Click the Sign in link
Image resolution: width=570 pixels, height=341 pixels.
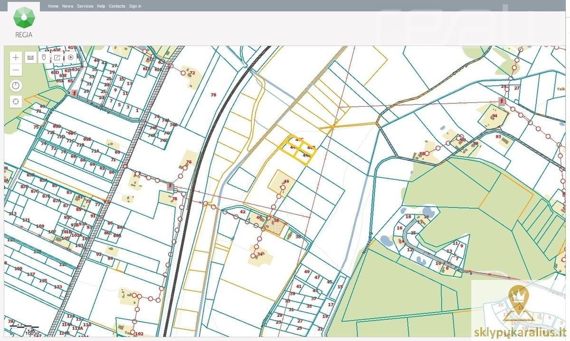pos(135,6)
